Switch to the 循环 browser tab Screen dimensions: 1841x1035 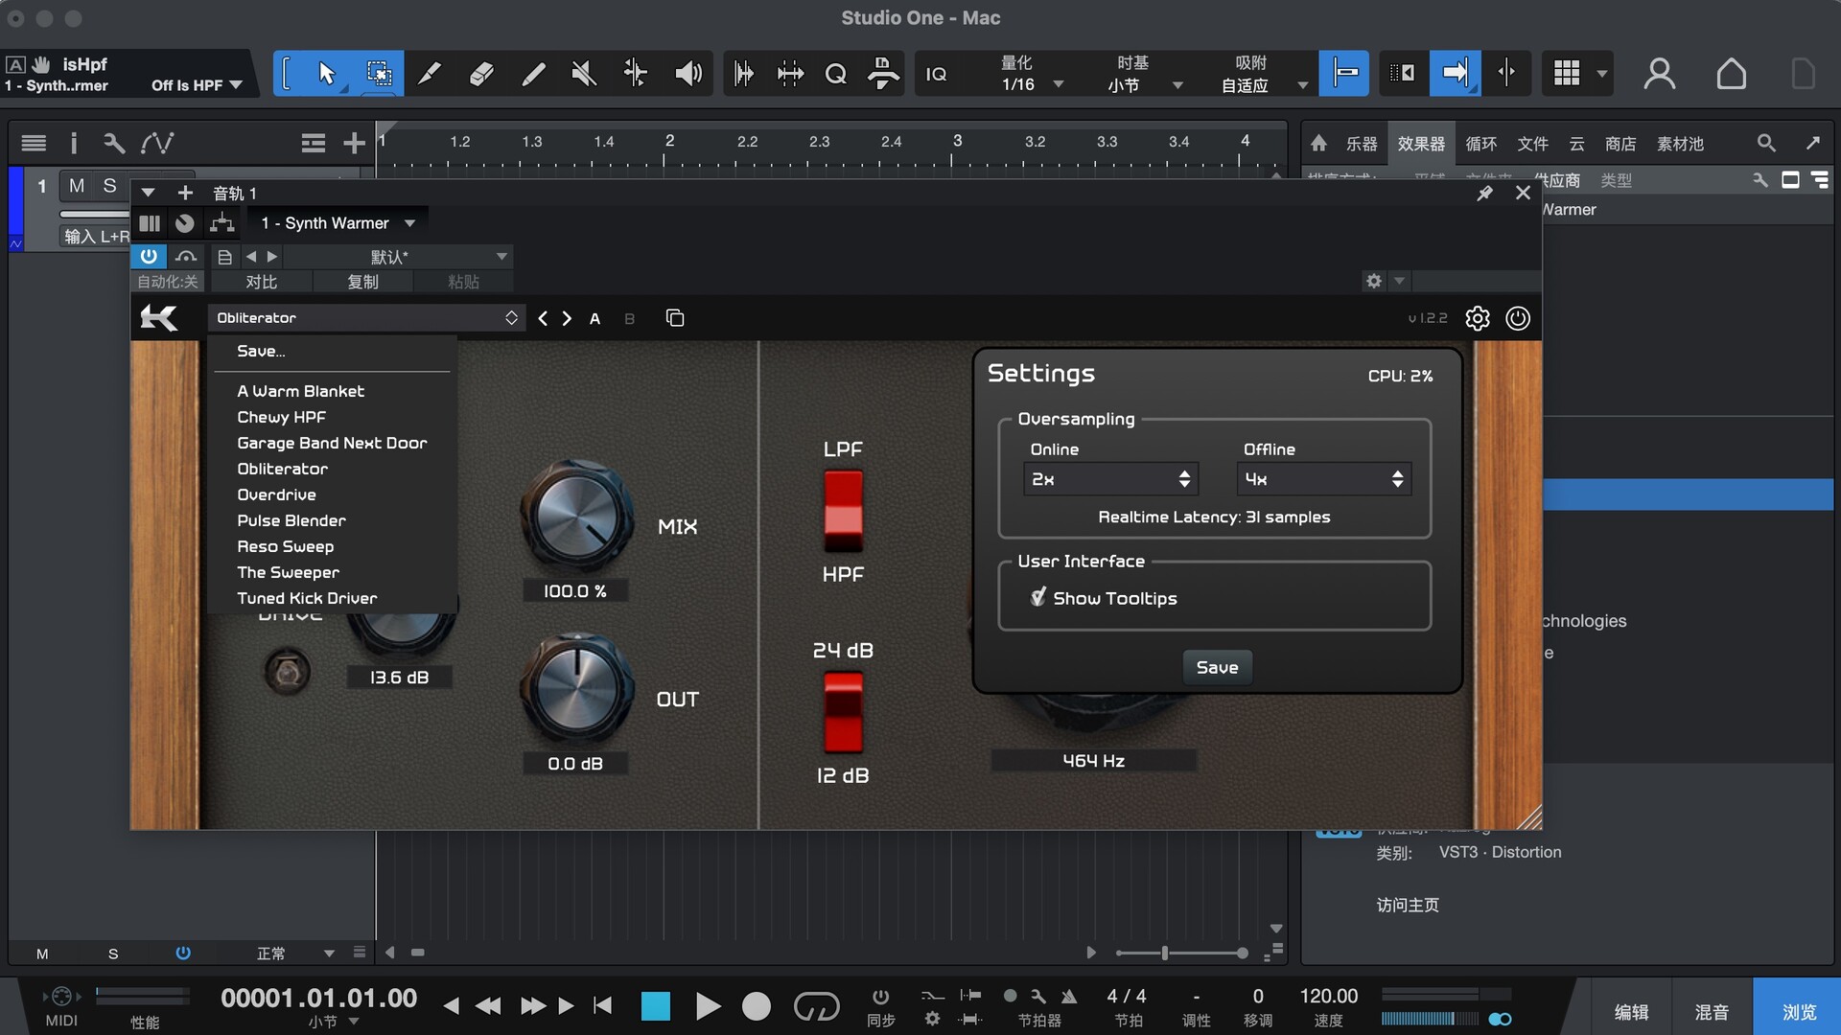[1480, 144]
